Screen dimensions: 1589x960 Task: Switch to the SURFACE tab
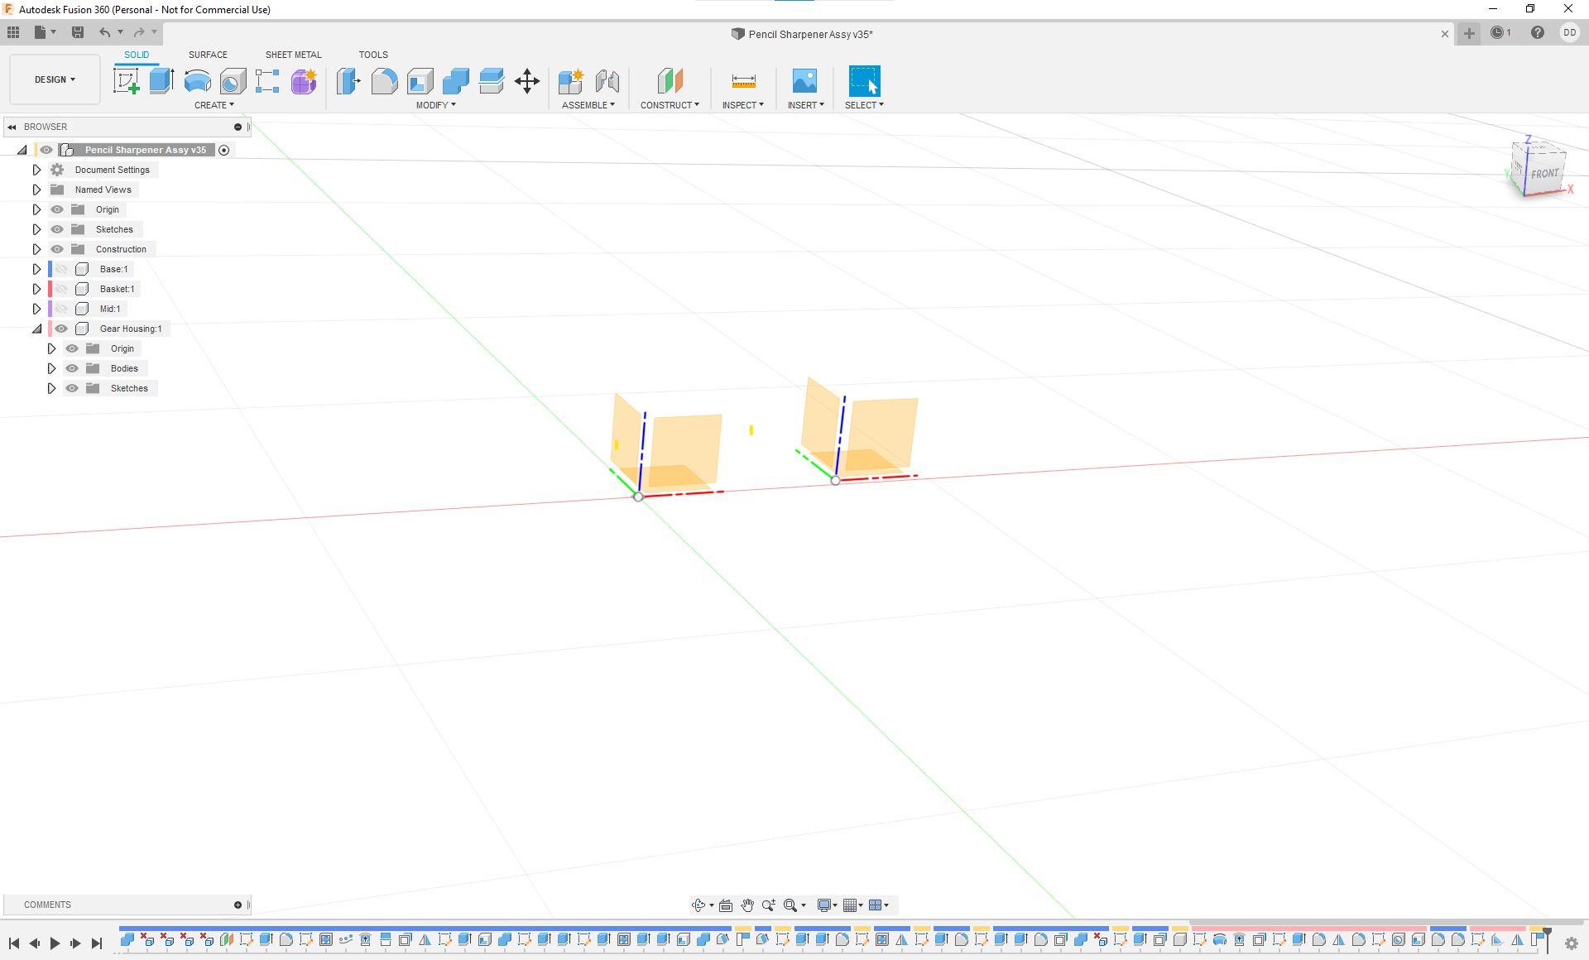pos(208,55)
